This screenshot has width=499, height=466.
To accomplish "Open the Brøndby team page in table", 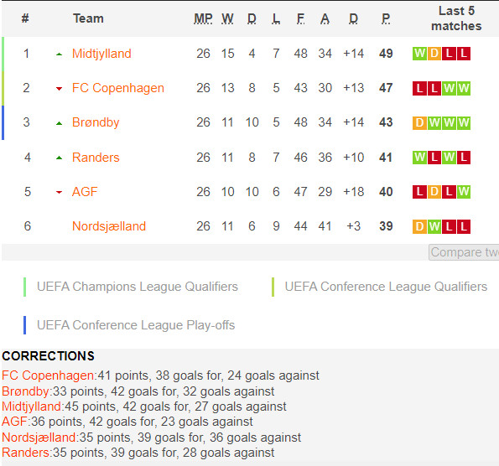I will pos(96,122).
